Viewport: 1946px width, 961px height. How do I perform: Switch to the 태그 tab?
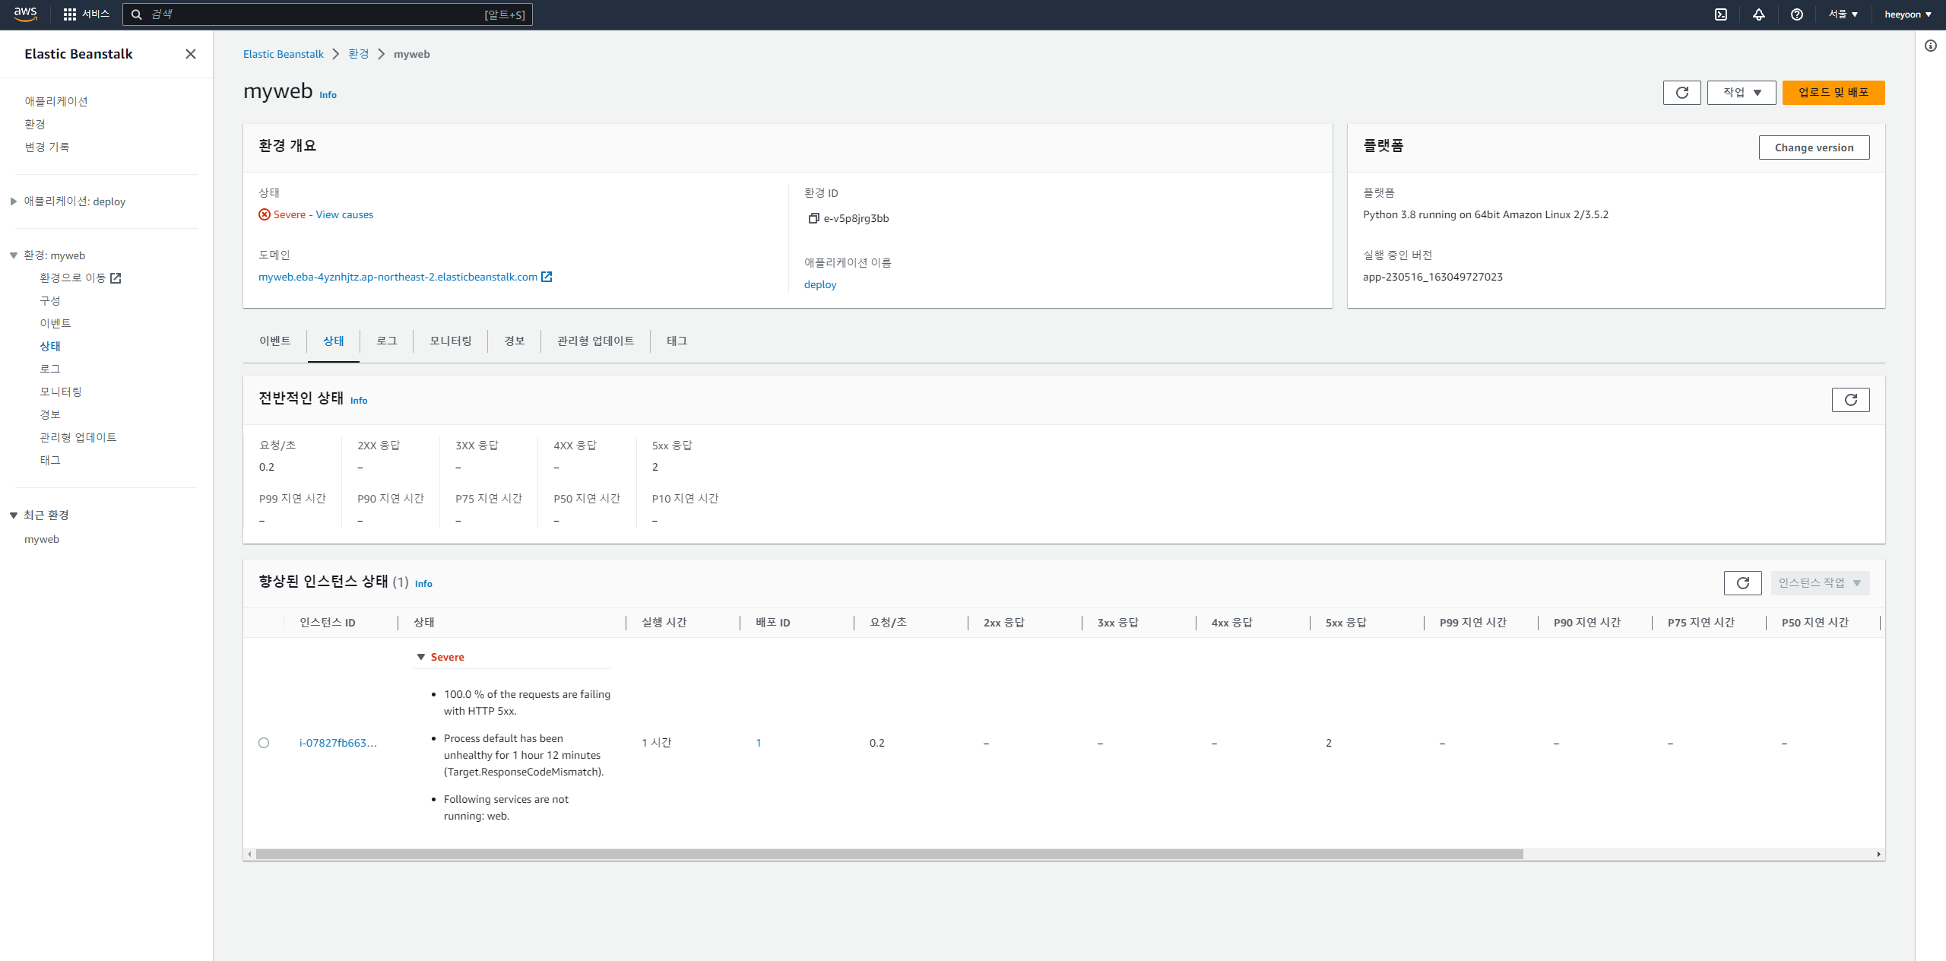pyautogui.click(x=677, y=341)
